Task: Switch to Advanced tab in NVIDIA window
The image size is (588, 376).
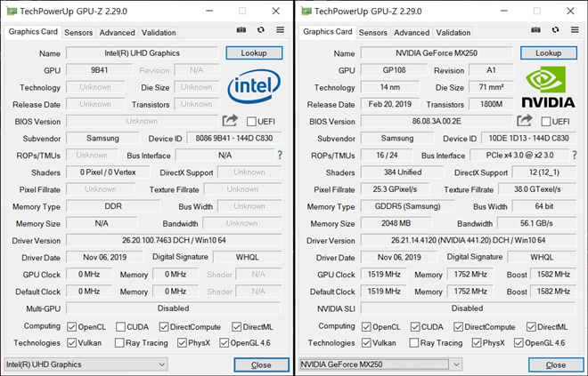Action: pos(412,33)
